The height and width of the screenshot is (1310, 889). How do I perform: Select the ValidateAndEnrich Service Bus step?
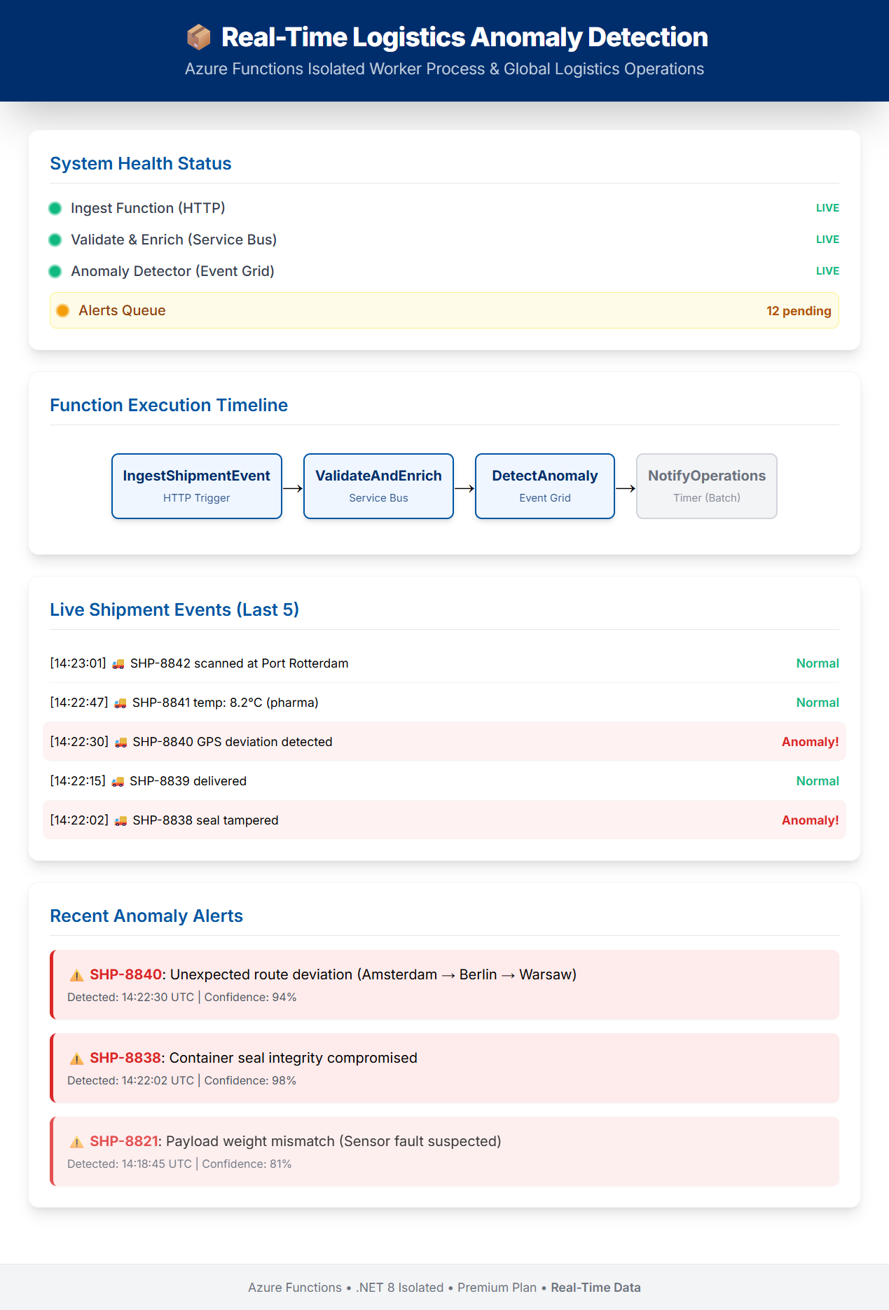(x=378, y=486)
